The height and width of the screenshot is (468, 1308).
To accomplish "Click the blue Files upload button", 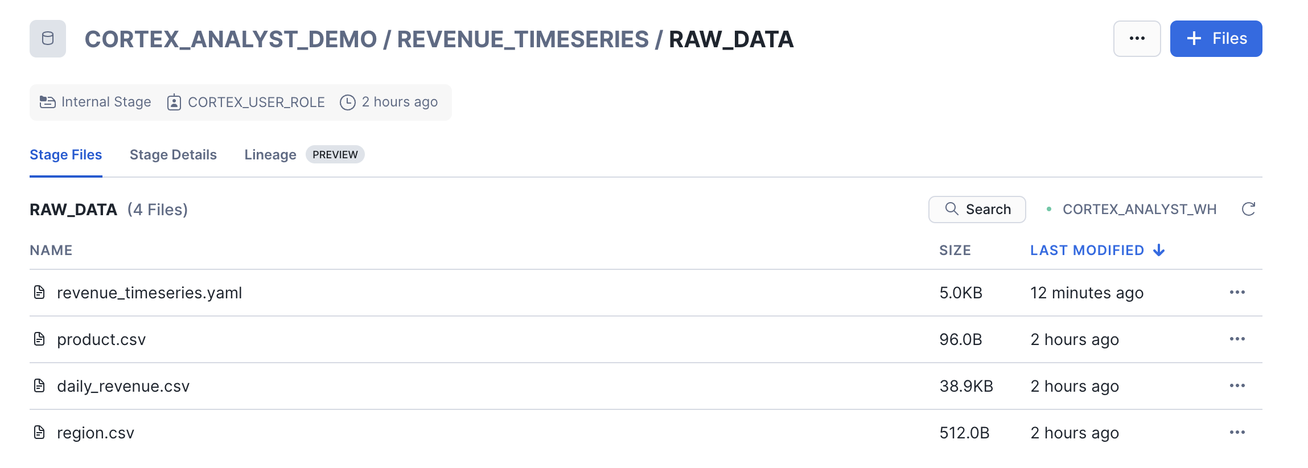I will point(1216,39).
